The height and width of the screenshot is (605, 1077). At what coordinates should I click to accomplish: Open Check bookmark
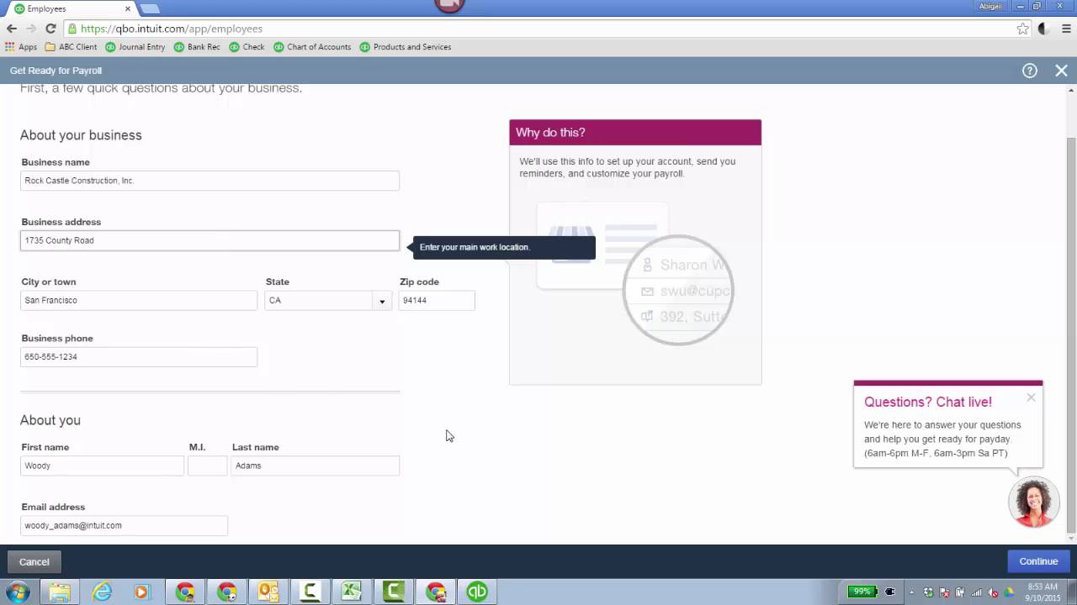pyautogui.click(x=247, y=47)
